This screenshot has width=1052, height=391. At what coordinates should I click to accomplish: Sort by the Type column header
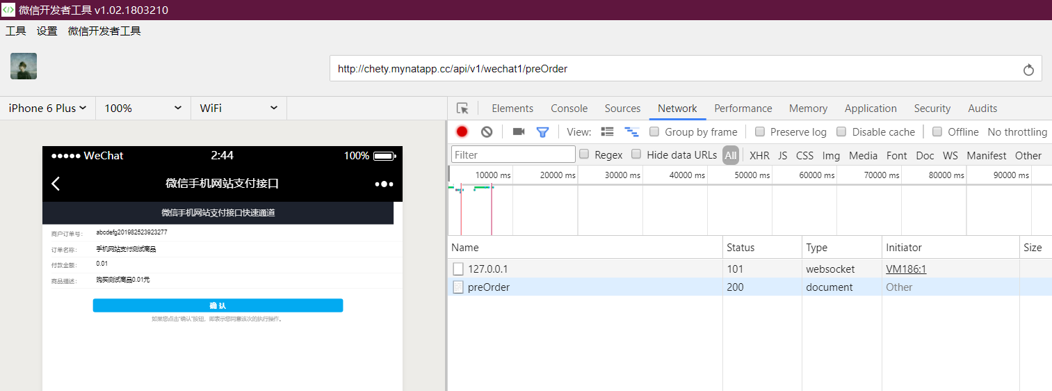842,247
